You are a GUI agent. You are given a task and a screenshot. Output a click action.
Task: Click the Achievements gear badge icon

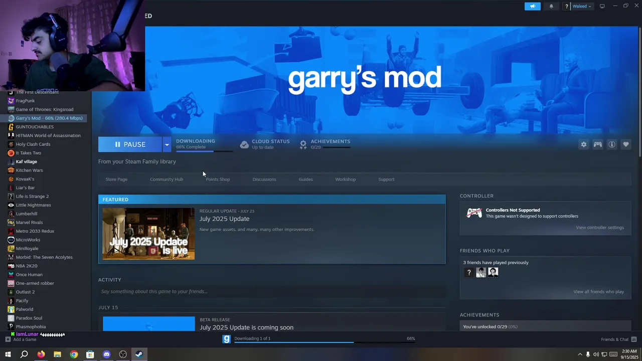click(x=303, y=144)
